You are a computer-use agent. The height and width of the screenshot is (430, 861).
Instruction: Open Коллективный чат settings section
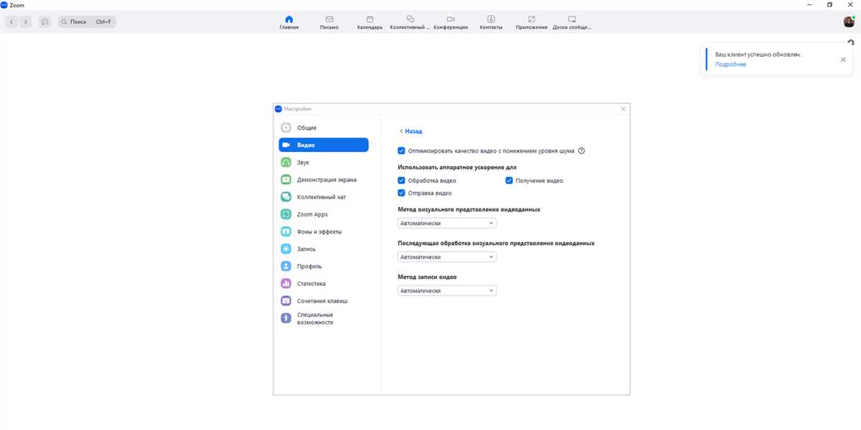coord(324,197)
